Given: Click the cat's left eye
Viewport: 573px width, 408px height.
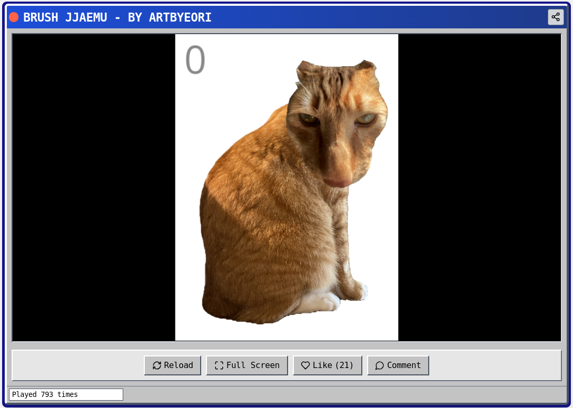Looking at the screenshot, I should click(x=309, y=119).
